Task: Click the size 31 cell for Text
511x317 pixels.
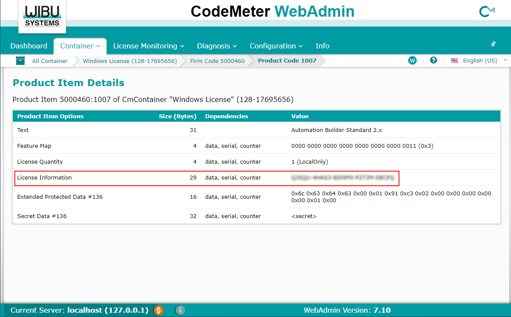Action: (193, 130)
